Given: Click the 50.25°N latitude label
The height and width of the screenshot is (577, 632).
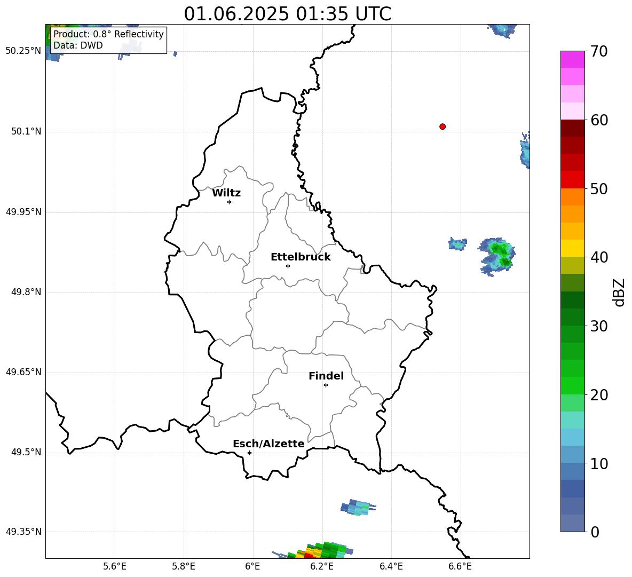Looking at the screenshot, I should click(23, 51).
